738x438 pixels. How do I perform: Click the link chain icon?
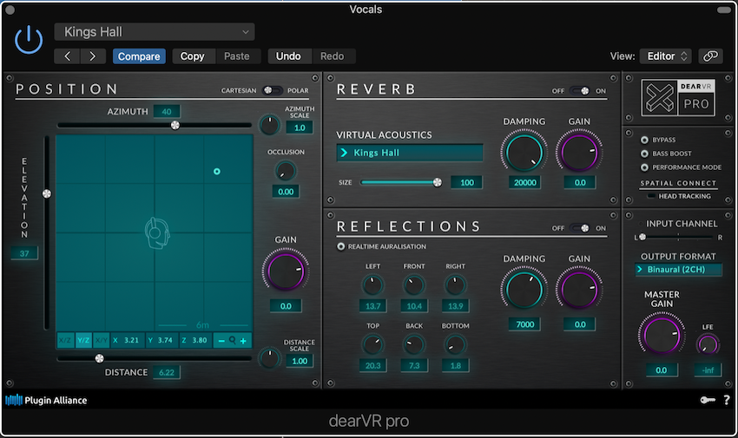(710, 56)
